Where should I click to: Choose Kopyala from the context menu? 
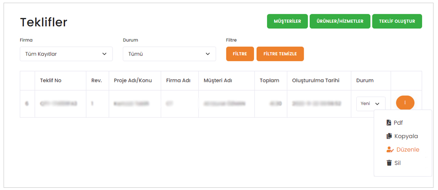pos(406,136)
